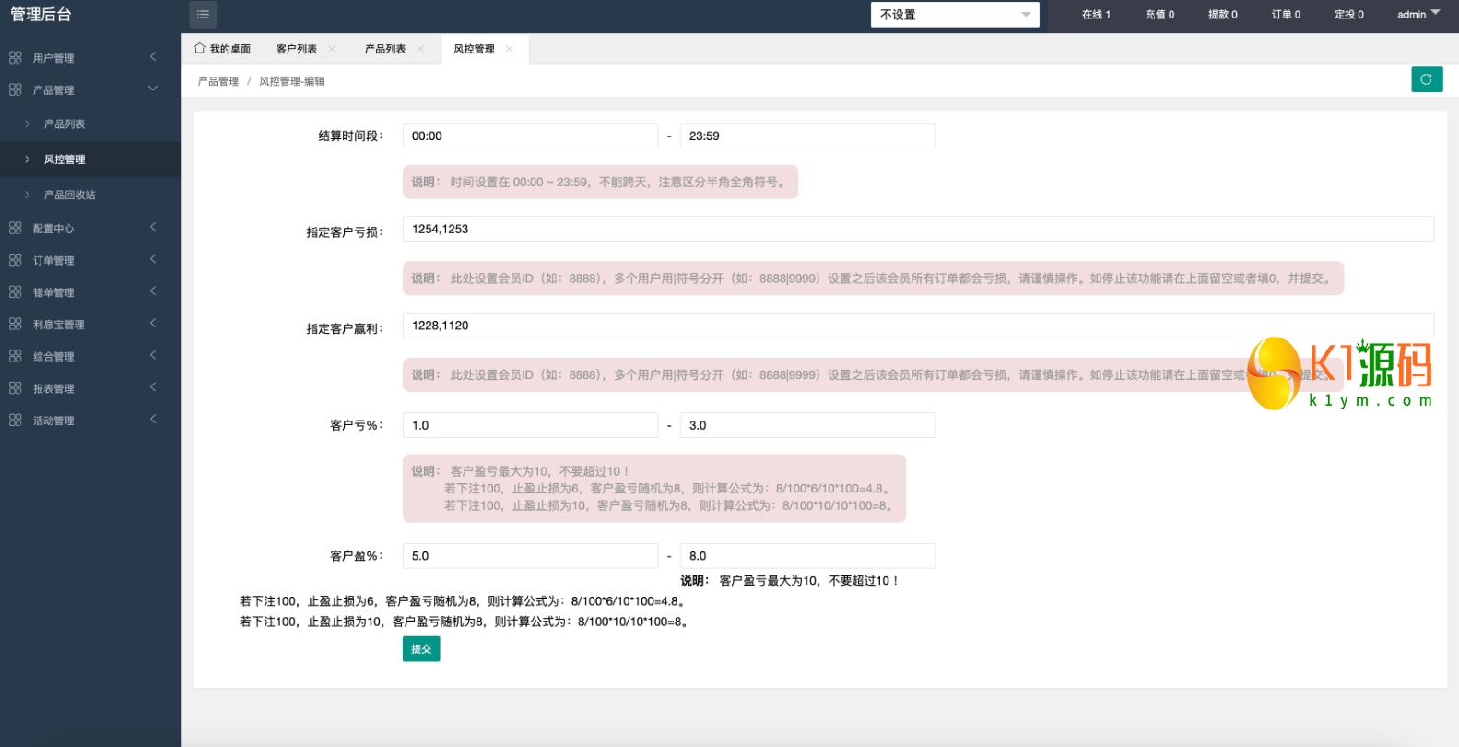Click the 结算时间段 end time field 23:59
The height and width of the screenshot is (747, 1459).
tap(807, 136)
